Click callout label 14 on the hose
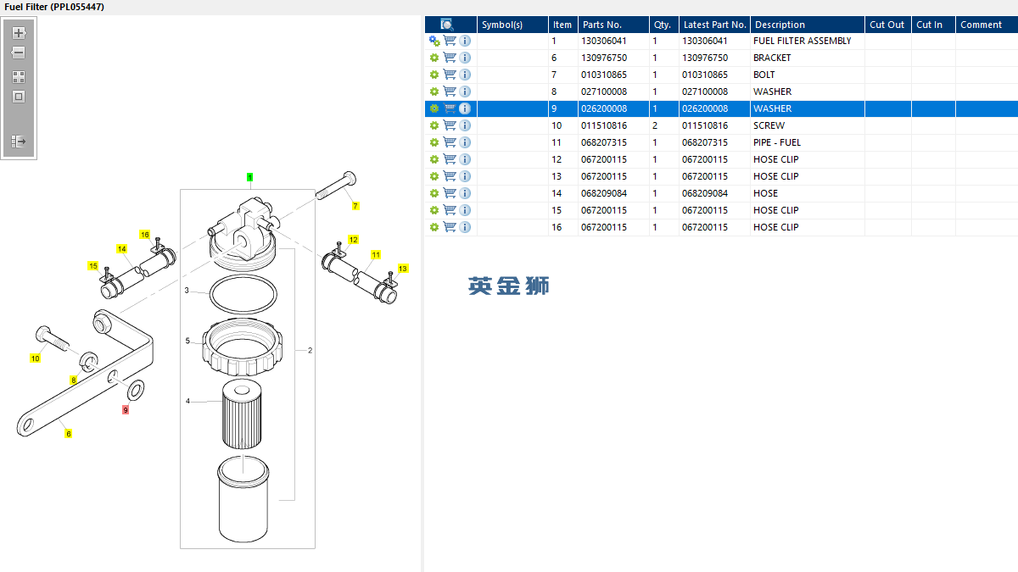This screenshot has width=1018, height=572. (x=122, y=248)
